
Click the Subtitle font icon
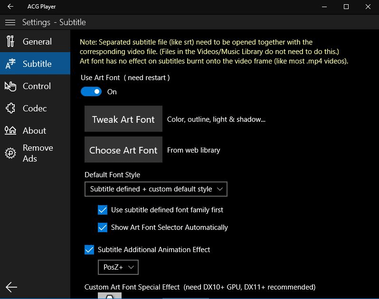pyautogui.click(x=10, y=63)
